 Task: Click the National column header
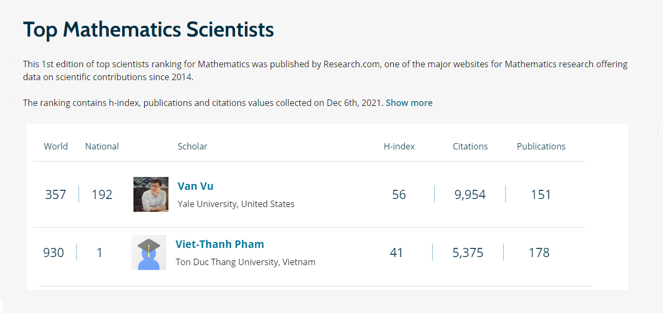pyautogui.click(x=102, y=146)
